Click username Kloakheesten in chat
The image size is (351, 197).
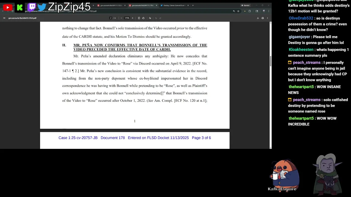click(301, 50)
